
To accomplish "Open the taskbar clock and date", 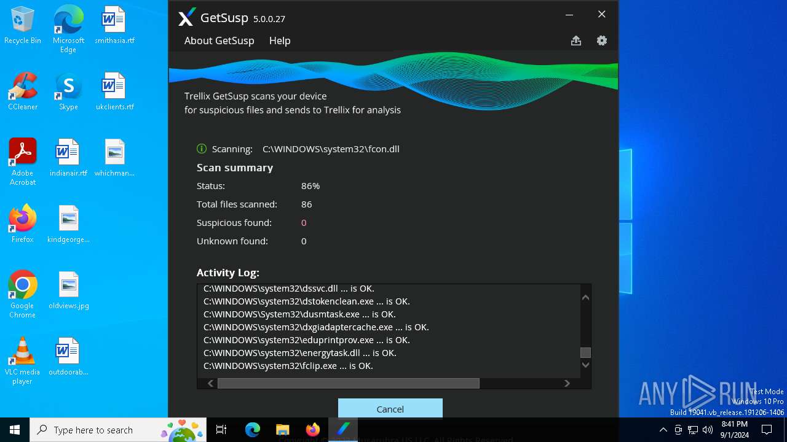I will [x=735, y=430].
